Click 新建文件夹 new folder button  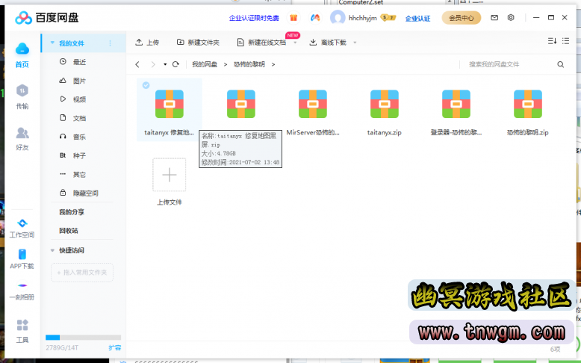(198, 43)
